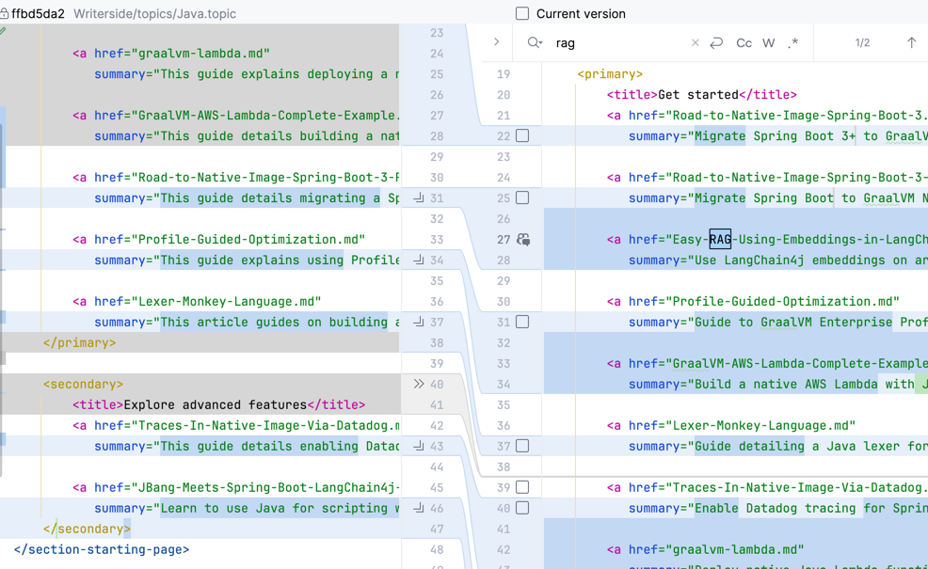Click JBang-Meets-Spring-Boot-LangChain4j href line

(x=236, y=488)
